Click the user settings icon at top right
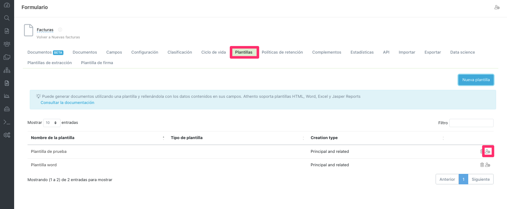This screenshot has width=507, height=209. (x=497, y=7)
